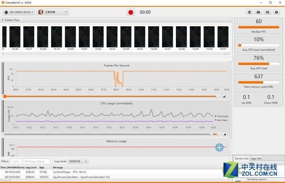Click the cloud upload icon
This screenshot has width=285, height=183.
click(x=259, y=12)
